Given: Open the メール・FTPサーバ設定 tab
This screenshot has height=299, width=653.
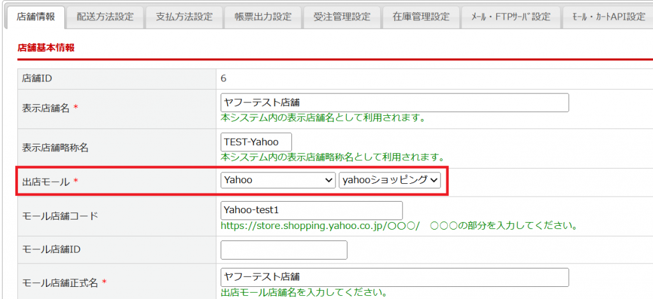Looking at the screenshot, I should (510, 17).
